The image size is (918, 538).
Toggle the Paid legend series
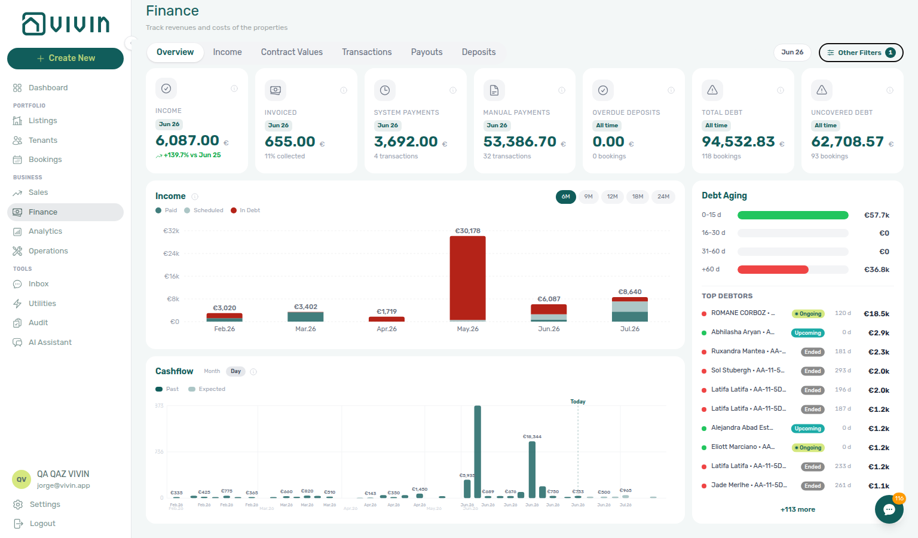click(x=166, y=210)
